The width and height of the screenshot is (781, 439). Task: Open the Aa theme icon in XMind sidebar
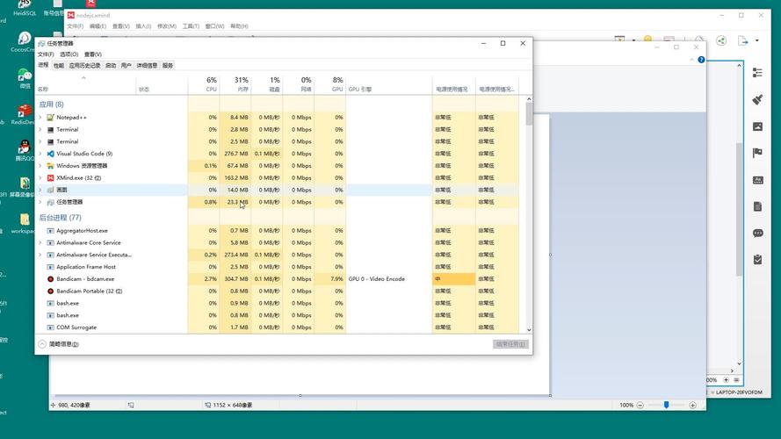click(x=757, y=180)
